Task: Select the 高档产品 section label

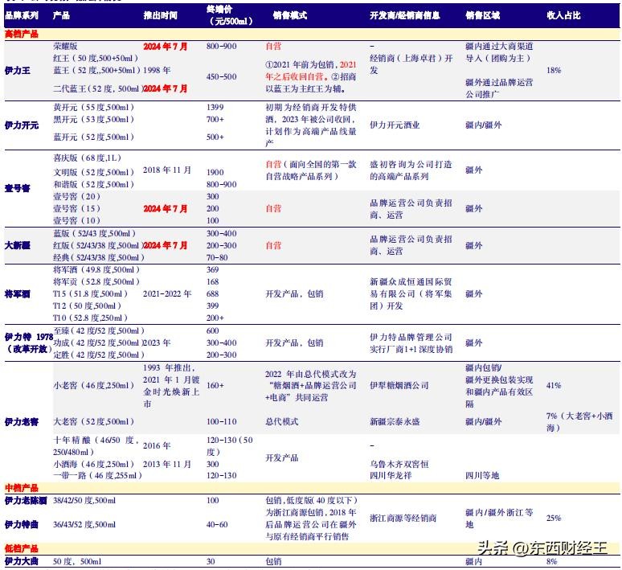Action: pyautogui.click(x=22, y=34)
